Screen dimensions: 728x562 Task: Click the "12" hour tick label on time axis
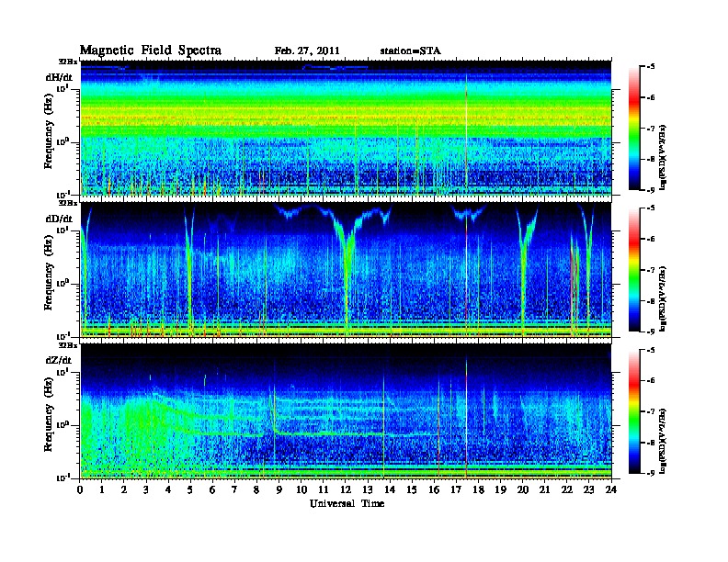tap(346, 489)
